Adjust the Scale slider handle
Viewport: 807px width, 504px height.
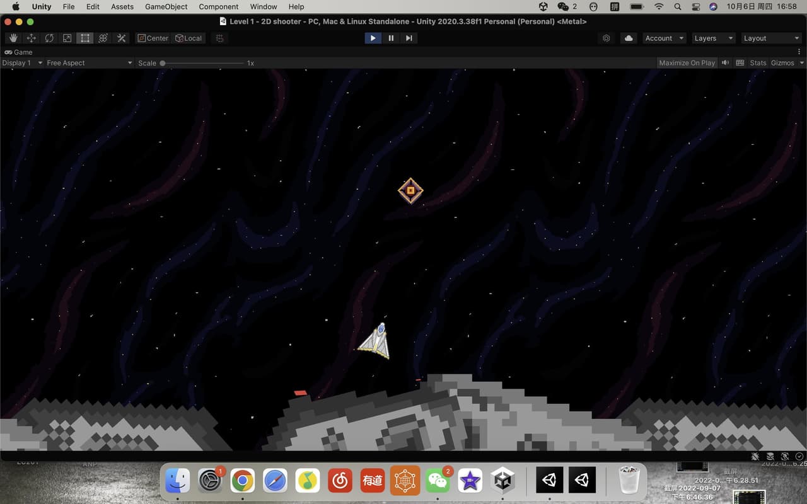click(163, 63)
